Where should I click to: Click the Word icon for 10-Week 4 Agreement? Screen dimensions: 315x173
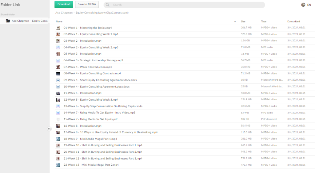pos(58,87)
